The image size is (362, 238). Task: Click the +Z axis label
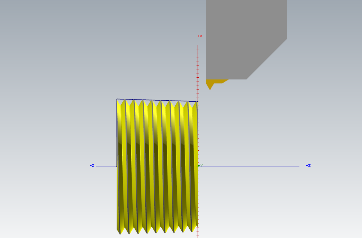click(308, 166)
